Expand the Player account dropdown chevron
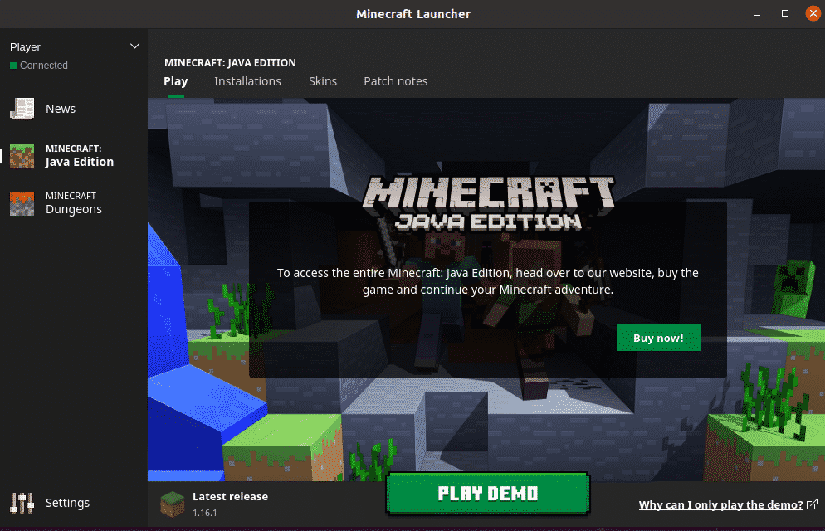This screenshot has width=825, height=531. 134,46
